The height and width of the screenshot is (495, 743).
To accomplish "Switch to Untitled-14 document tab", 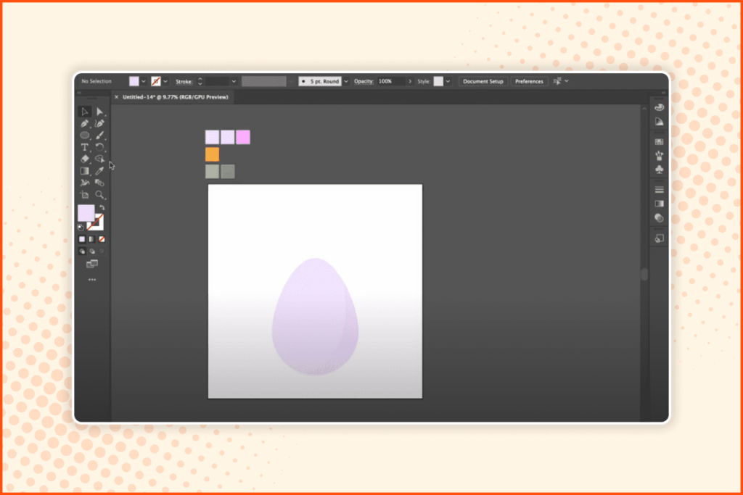I will 176,97.
